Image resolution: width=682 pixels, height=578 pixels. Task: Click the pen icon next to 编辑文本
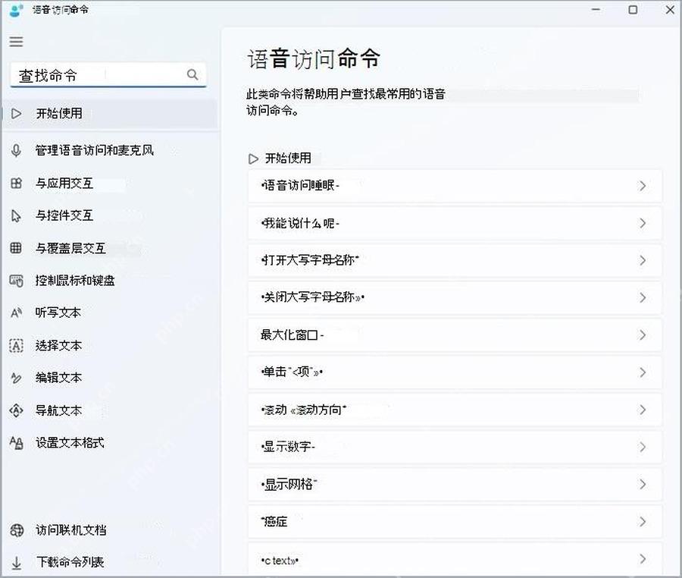(16, 378)
